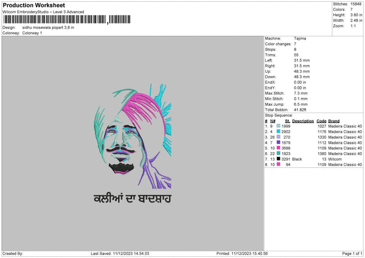Screen dimensions: 365x258
Task: Click the Up value 48.3 mm
Action: (302, 71)
